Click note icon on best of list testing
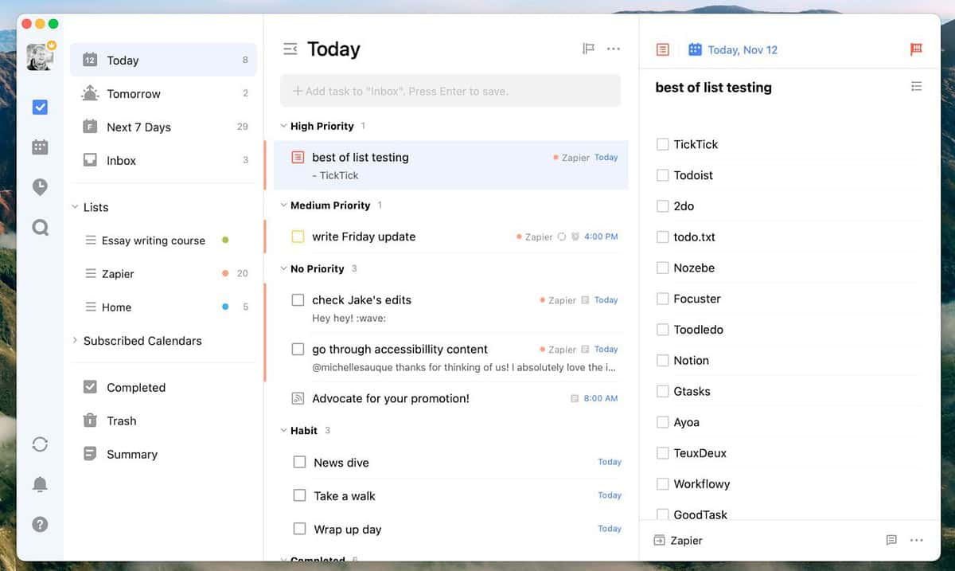 (x=298, y=158)
